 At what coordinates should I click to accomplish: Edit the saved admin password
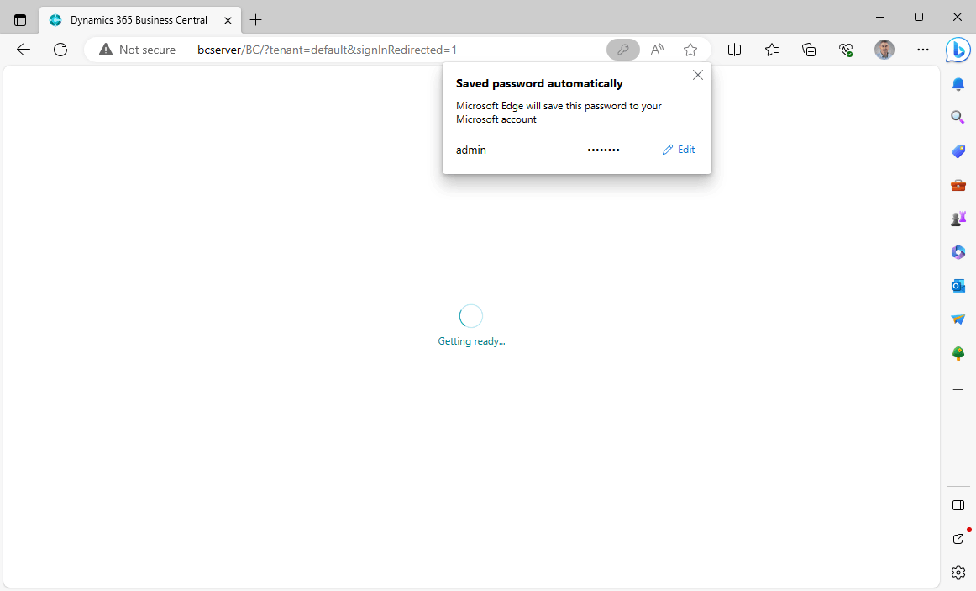(x=679, y=150)
